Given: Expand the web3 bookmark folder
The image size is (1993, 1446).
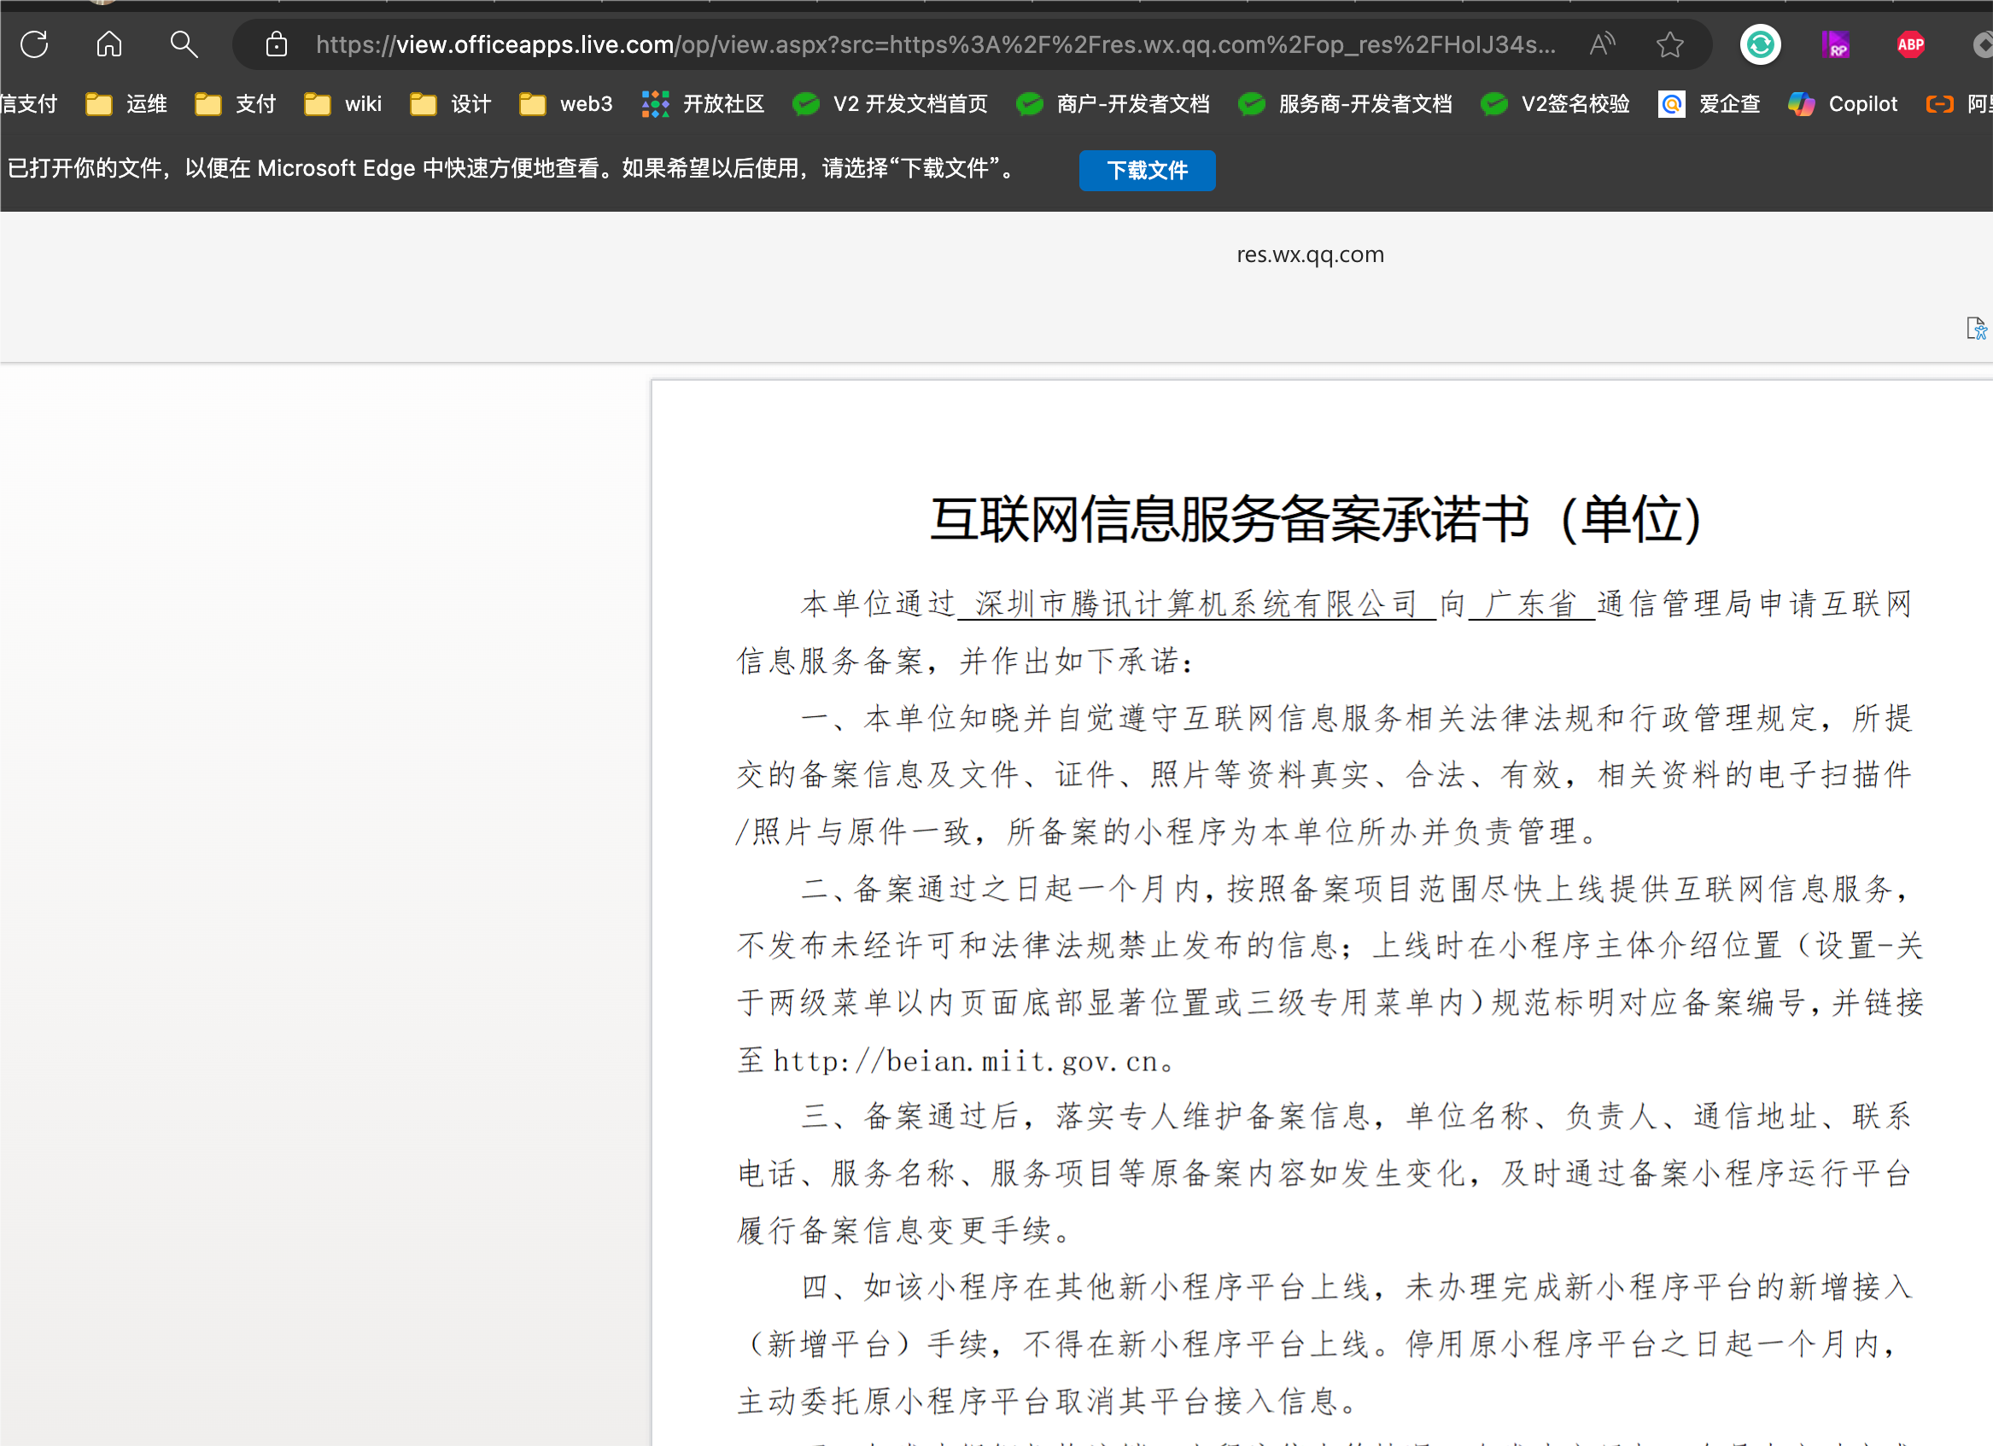Looking at the screenshot, I should pyautogui.click(x=566, y=104).
